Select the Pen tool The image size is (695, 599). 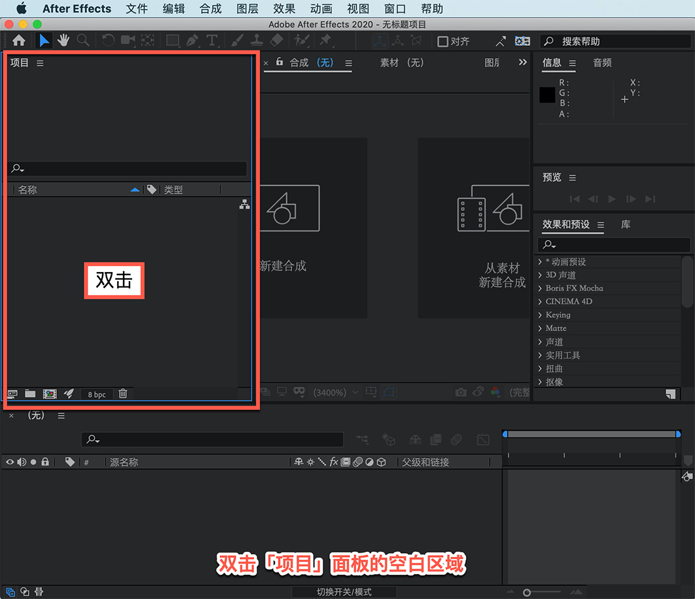click(x=192, y=41)
